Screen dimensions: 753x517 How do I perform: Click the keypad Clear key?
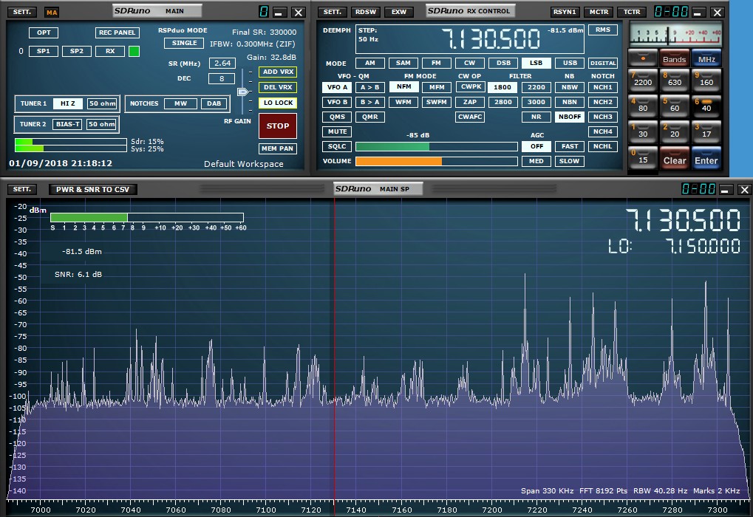(x=674, y=158)
